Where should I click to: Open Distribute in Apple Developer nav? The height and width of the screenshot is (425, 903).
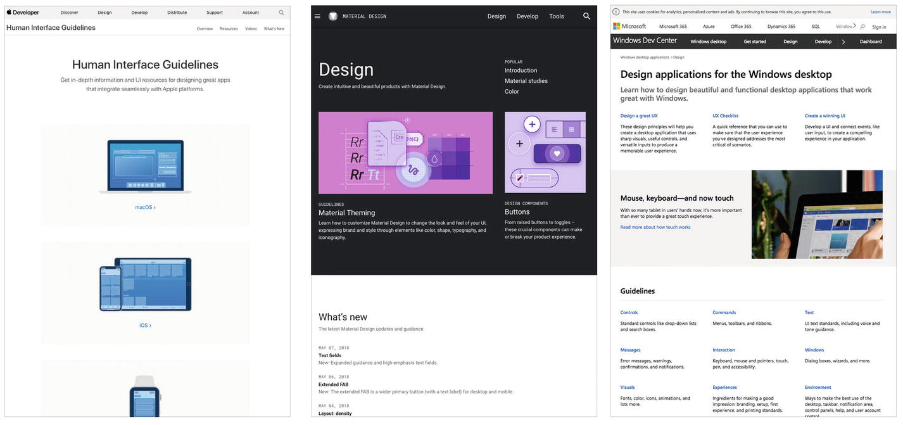177,13
